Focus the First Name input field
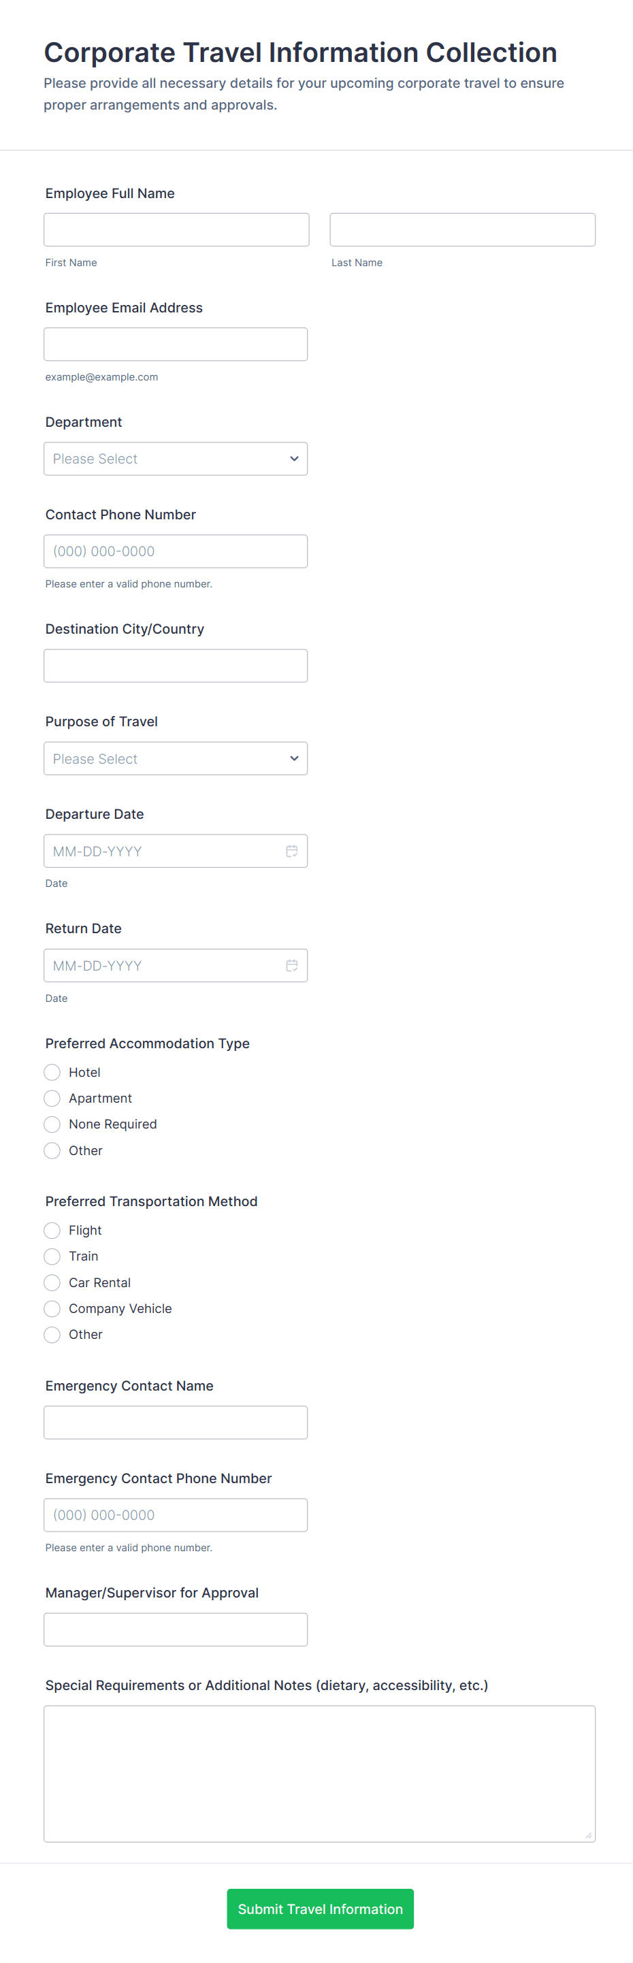Image resolution: width=633 pixels, height=1963 pixels. pyautogui.click(x=176, y=229)
